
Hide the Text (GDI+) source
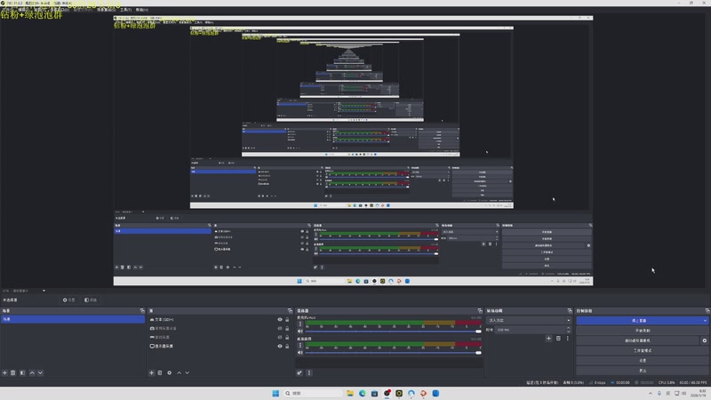point(280,319)
